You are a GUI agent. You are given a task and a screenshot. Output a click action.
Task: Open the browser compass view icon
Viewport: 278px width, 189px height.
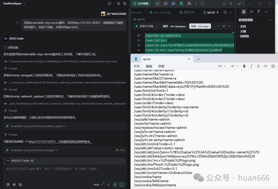[173, 4]
